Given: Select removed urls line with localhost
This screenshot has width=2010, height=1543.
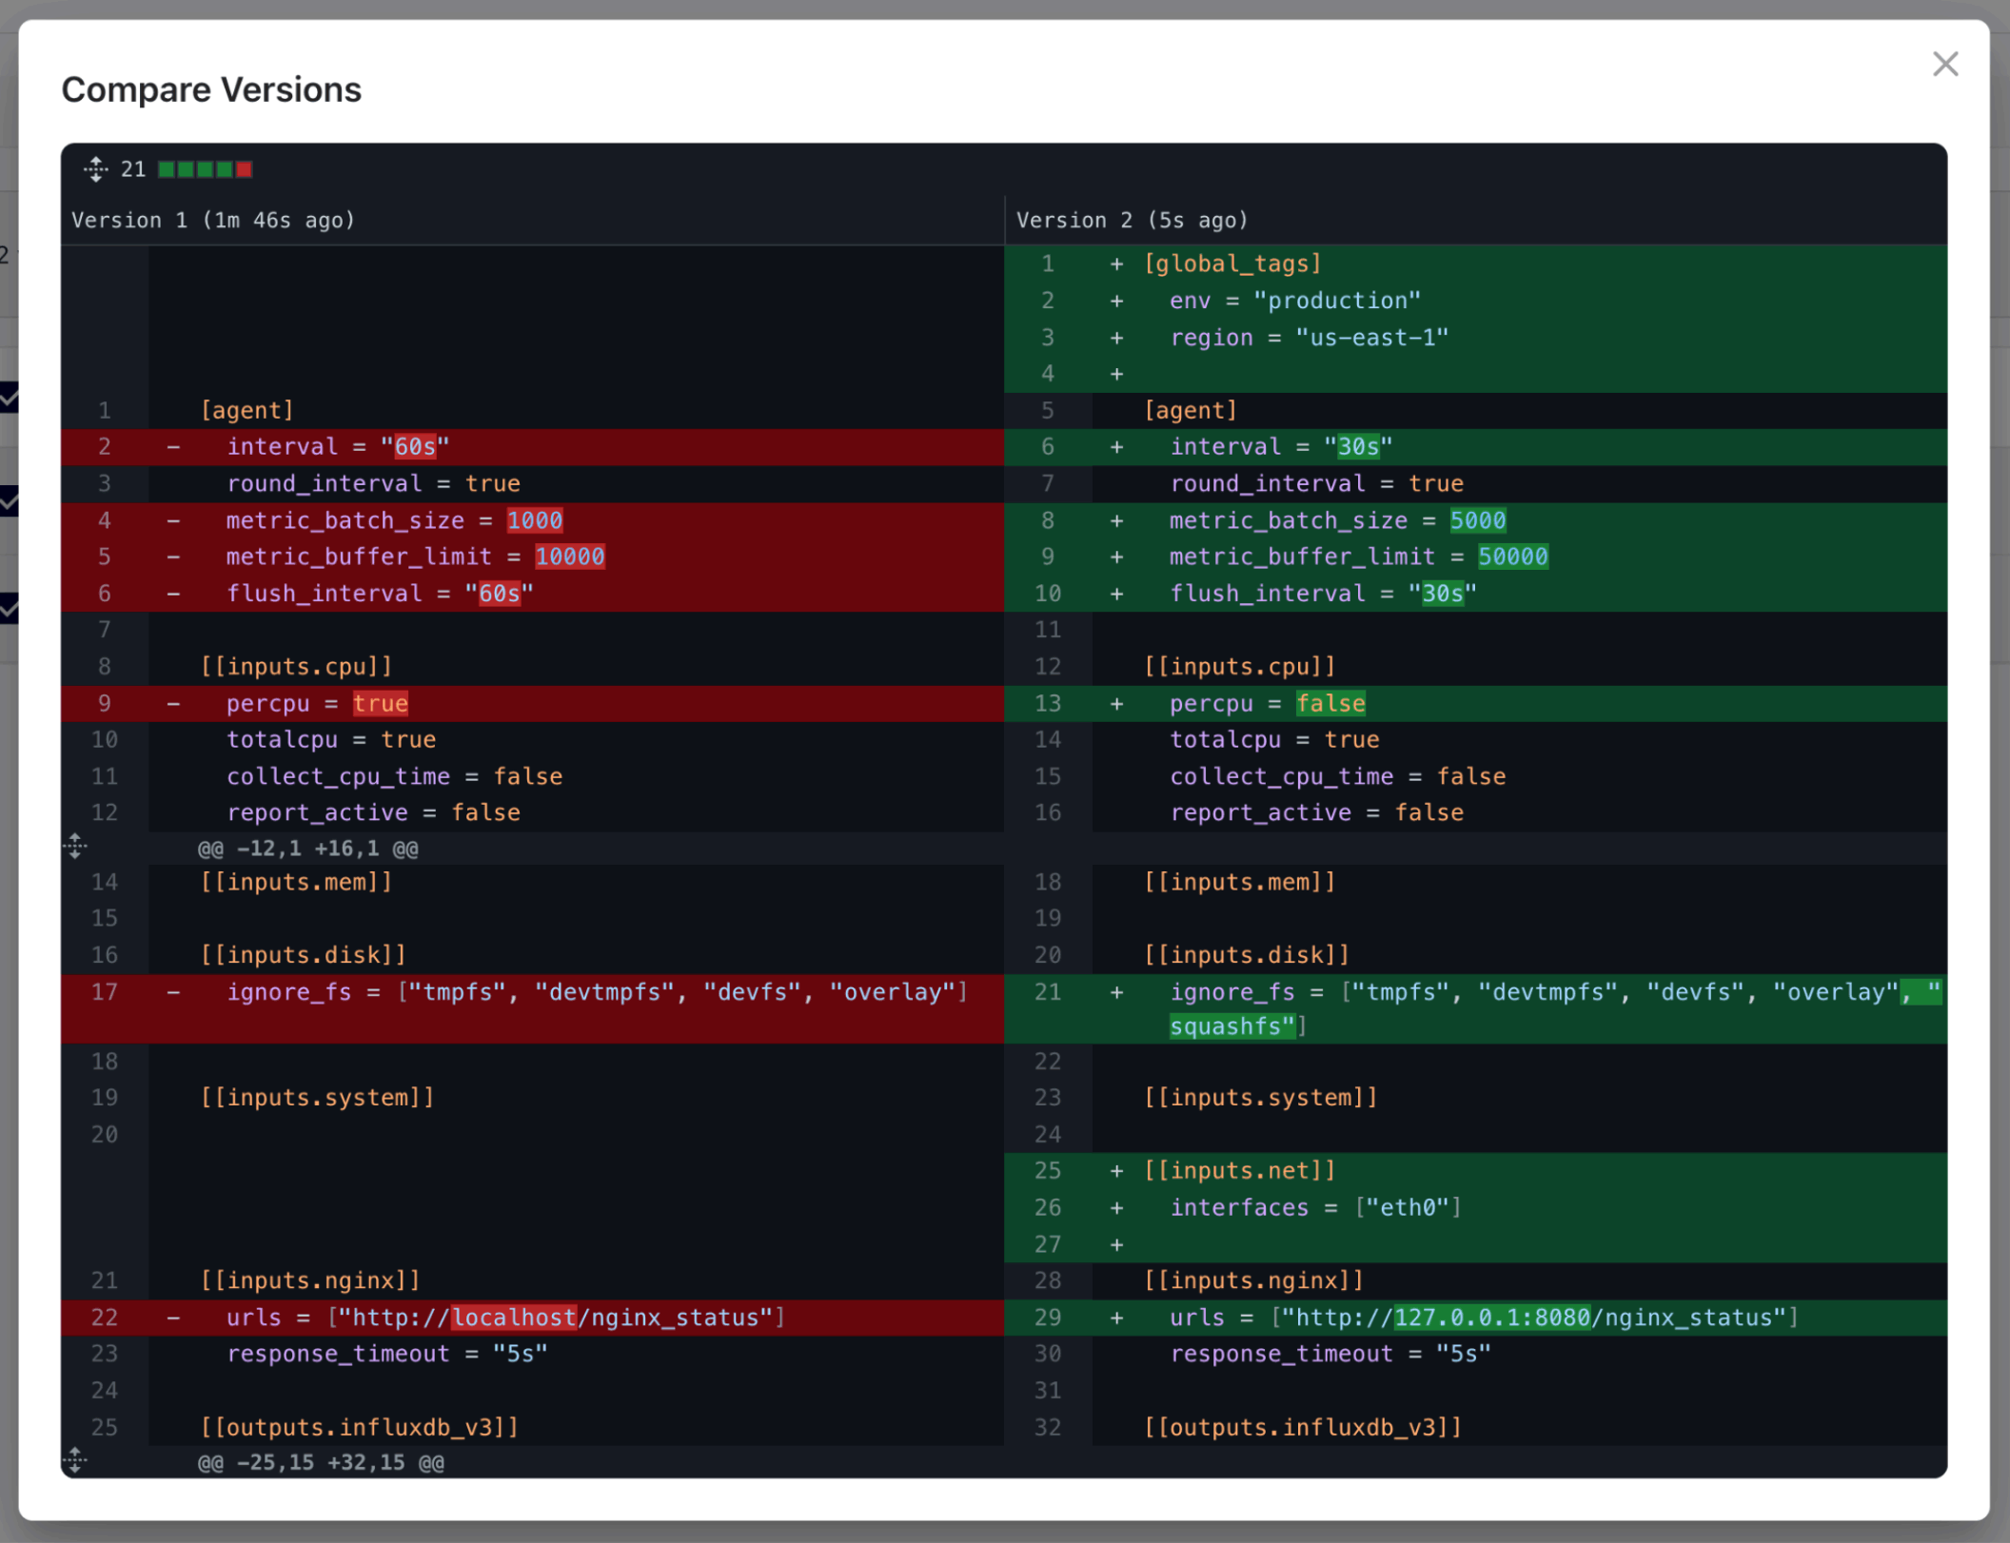Looking at the screenshot, I should coord(533,1318).
